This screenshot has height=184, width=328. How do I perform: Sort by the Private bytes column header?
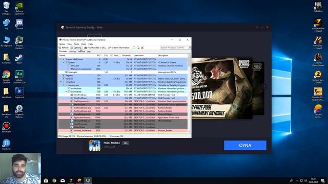click(x=127, y=56)
